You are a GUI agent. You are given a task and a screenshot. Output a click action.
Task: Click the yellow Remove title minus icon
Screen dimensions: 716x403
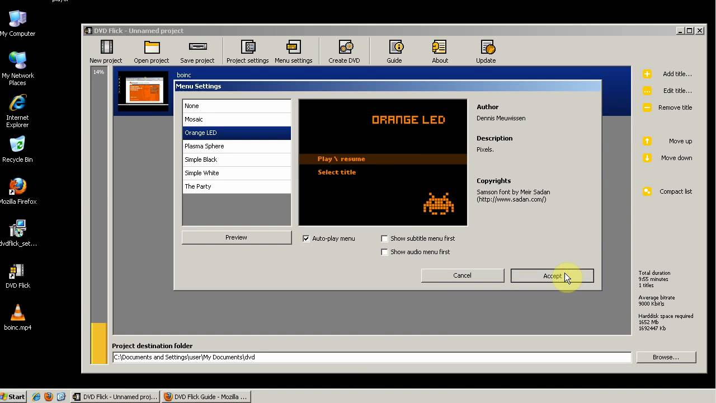(x=647, y=107)
